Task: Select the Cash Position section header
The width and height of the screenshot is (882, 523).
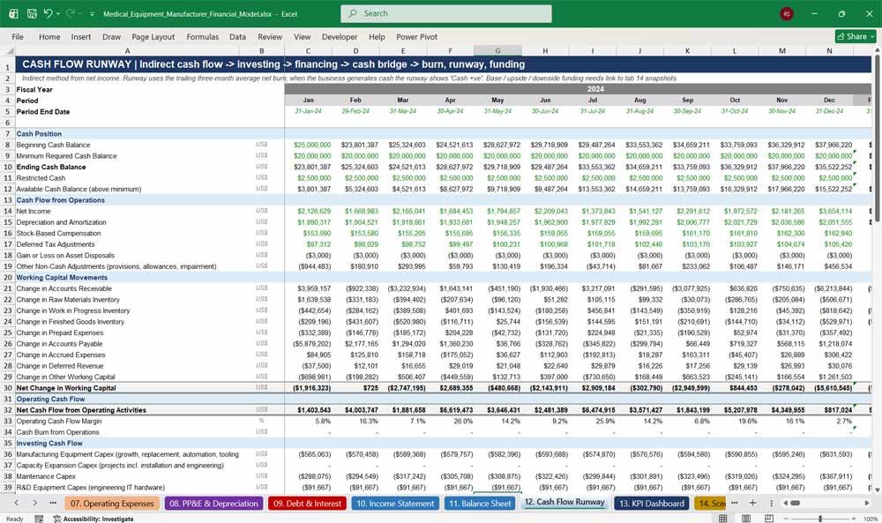Action: [39, 134]
